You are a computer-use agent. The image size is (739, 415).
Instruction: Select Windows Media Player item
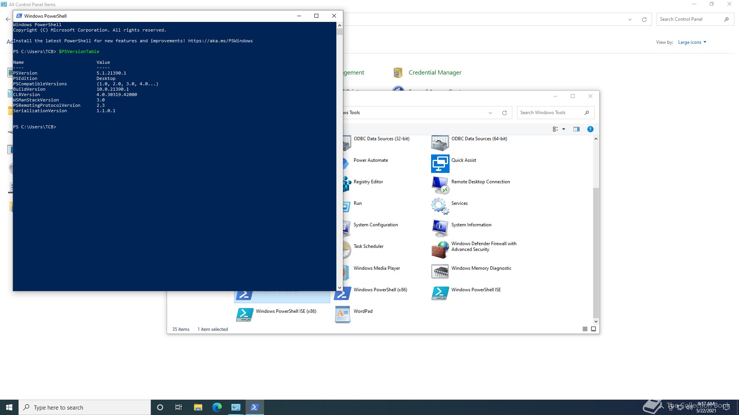click(x=377, y=268)
